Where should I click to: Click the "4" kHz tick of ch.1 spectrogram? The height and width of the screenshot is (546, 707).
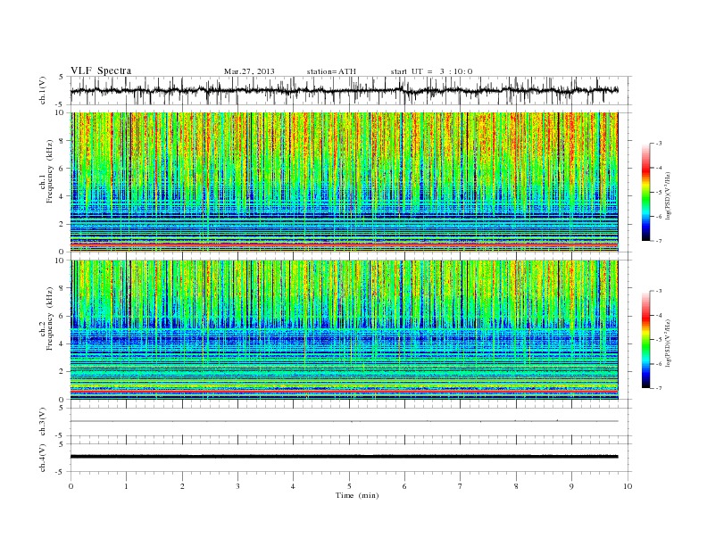62,196
